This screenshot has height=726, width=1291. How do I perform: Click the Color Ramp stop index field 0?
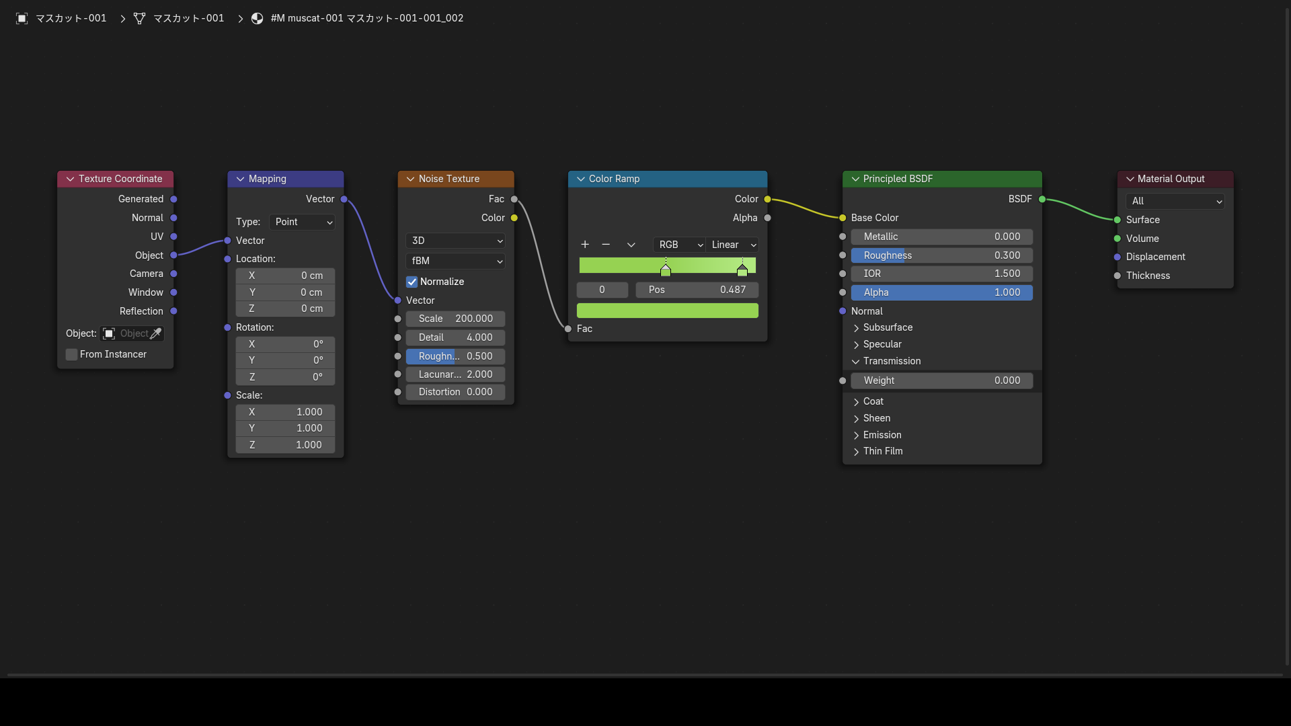[602, 290]
